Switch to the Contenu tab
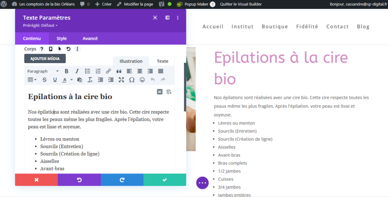This screenshot has width=388, height=197. [32, 38]
